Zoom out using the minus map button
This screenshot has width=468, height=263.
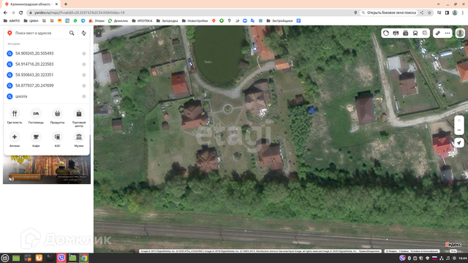[x=459, y=130]
